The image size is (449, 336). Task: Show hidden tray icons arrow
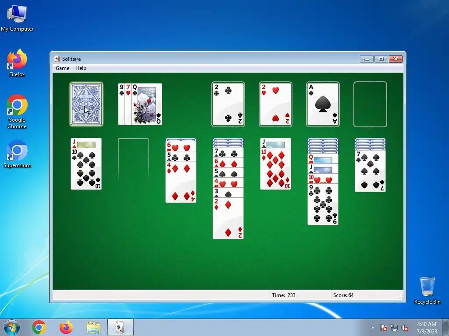pyautogui.click(x=373, y=328)
